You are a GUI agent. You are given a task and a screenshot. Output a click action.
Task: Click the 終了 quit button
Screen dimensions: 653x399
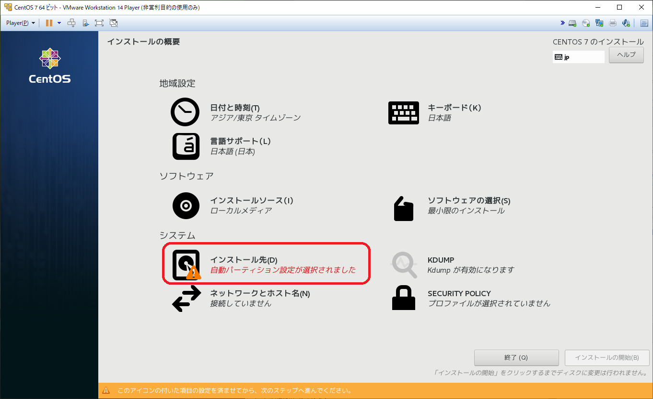point(516,357)
